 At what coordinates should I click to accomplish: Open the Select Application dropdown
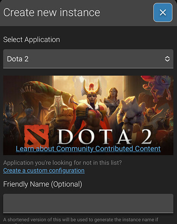[88, 59]
